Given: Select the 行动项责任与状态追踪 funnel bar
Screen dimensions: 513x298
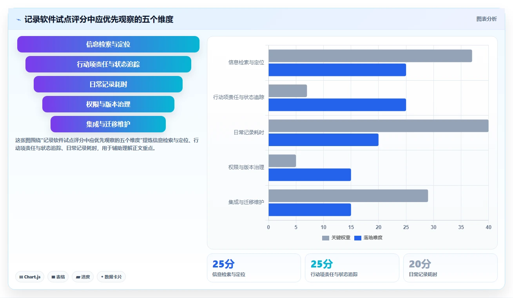Looking at the screenshot, I should tap(108, 64).
